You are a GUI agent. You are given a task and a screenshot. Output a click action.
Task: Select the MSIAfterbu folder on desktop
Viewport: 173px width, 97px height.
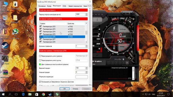point(15,19)
